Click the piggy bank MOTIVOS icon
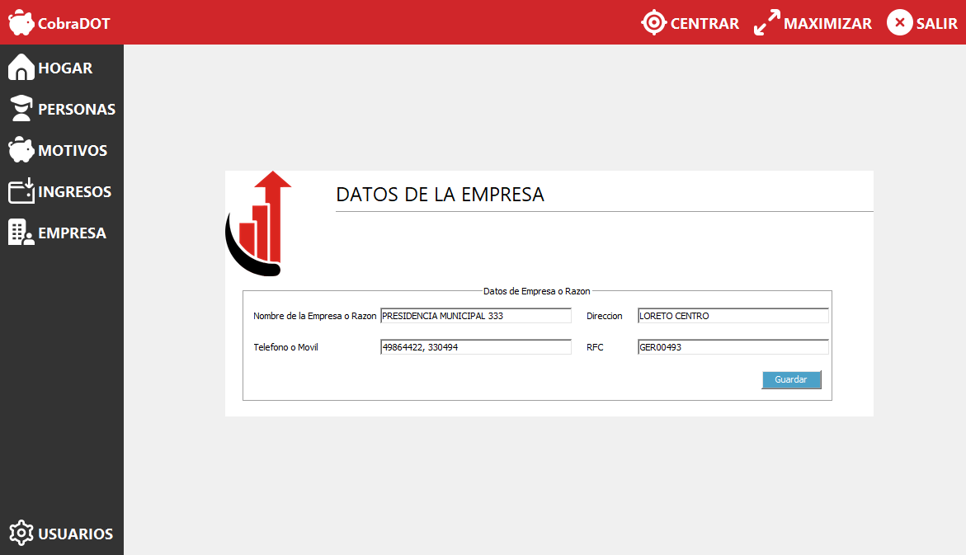The height and width of the screenshot is (555, 966). pyautogui.click(x=21, y=150)
